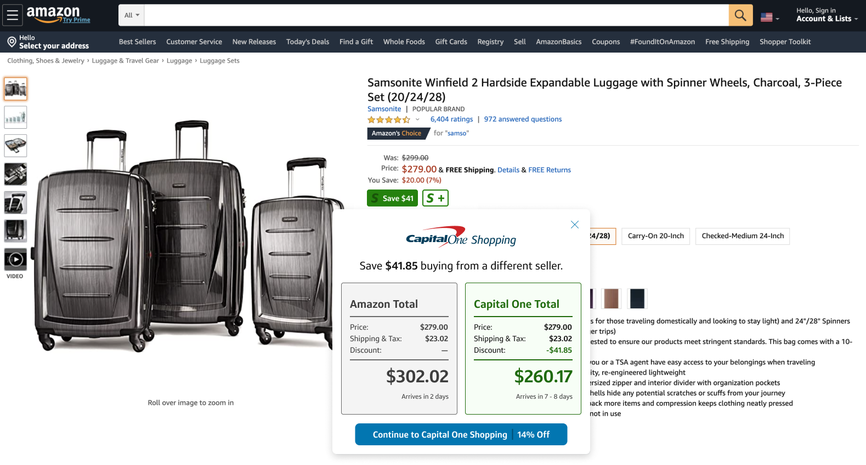Click the orange search magnifier button
The width and height of the screenshot is (866, 465).
740,15
